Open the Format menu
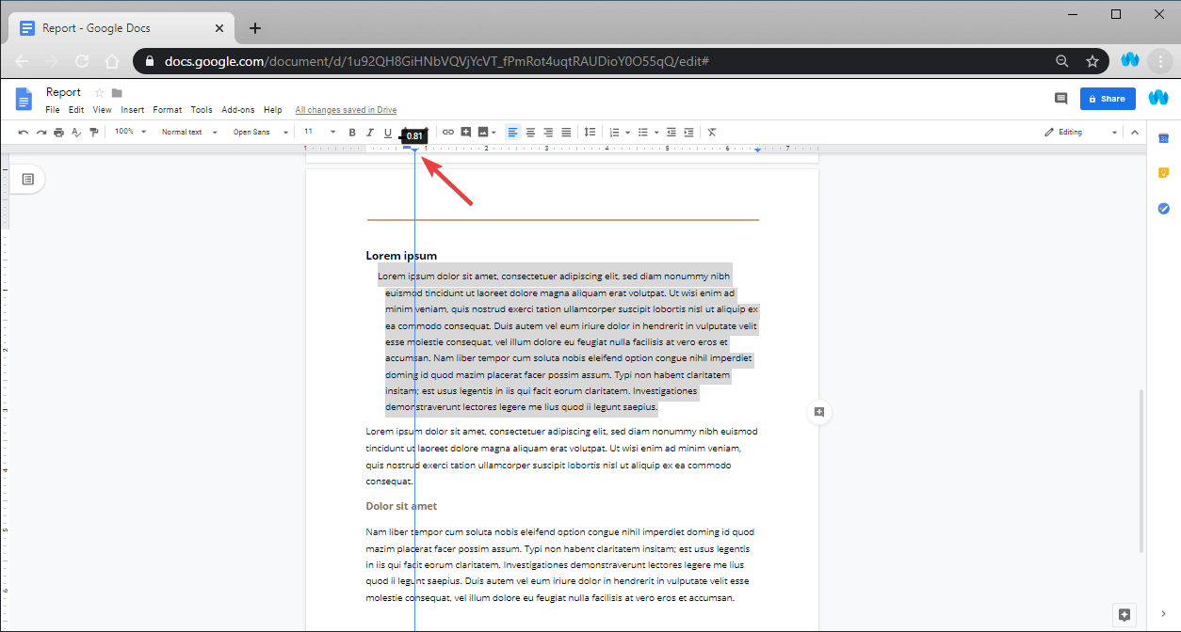The image size is (1181, 632). pos(167,109)
